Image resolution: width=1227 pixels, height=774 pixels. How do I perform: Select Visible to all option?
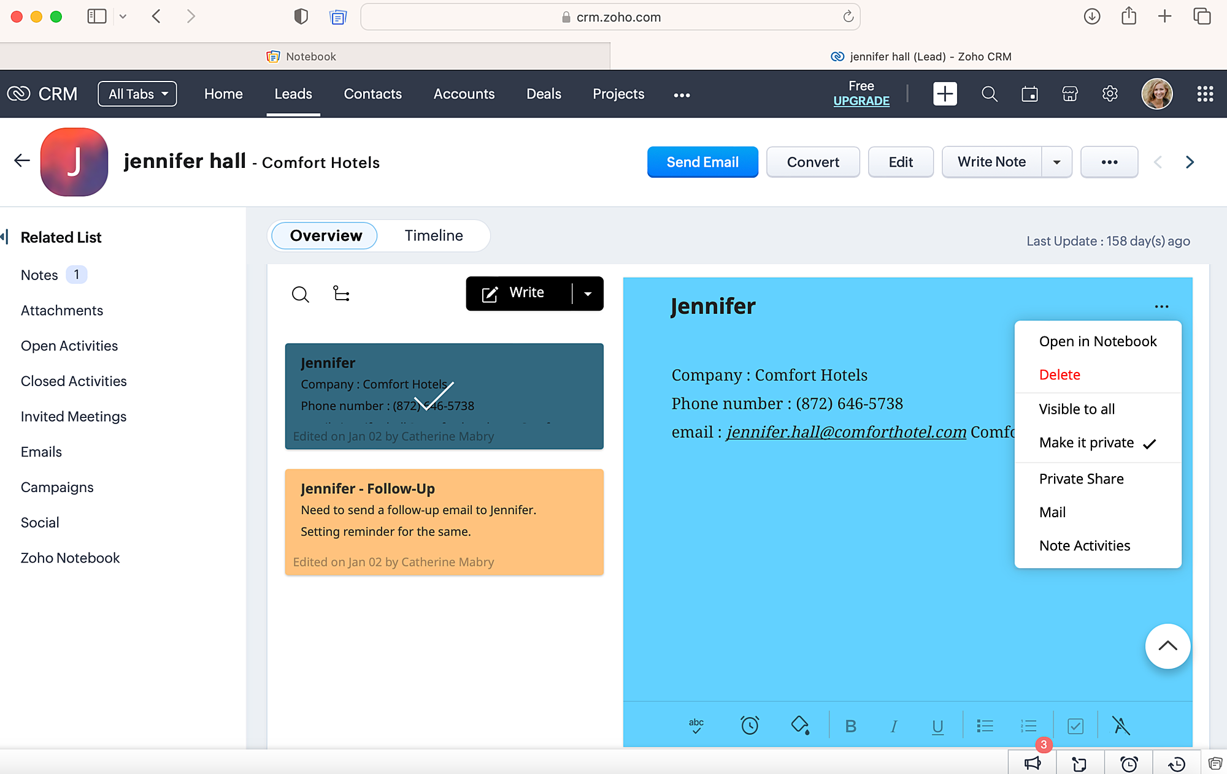pos(1077,409)
